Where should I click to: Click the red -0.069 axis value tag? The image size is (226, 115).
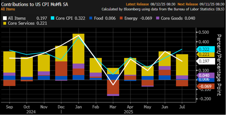206,86
